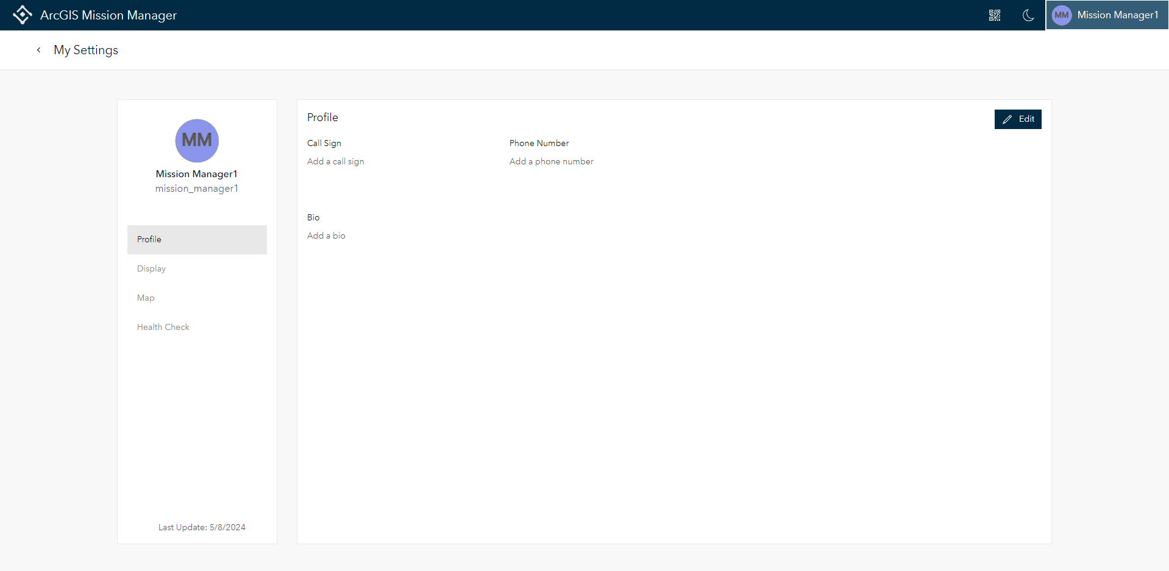This screenshot has width=1169, height=571.
Task: Click the My Settings heading
Action: pos(85,50)
